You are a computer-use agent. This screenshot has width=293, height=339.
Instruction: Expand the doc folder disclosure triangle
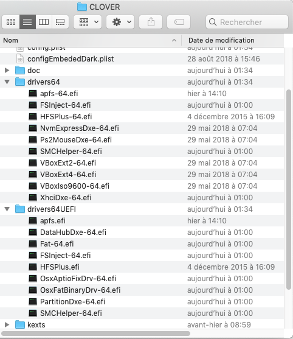click(x=7, y=70)
